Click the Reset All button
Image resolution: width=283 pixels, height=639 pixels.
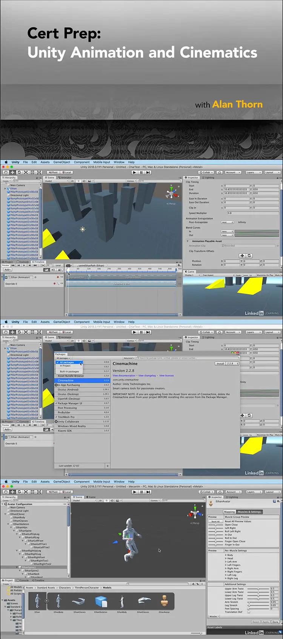click(x=215, y=521)
